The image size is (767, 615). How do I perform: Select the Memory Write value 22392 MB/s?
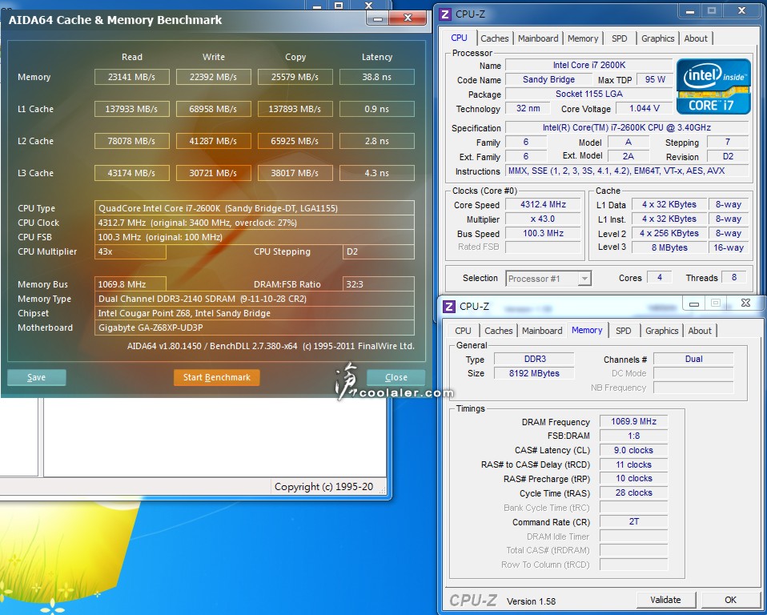(x=214, y=77)
